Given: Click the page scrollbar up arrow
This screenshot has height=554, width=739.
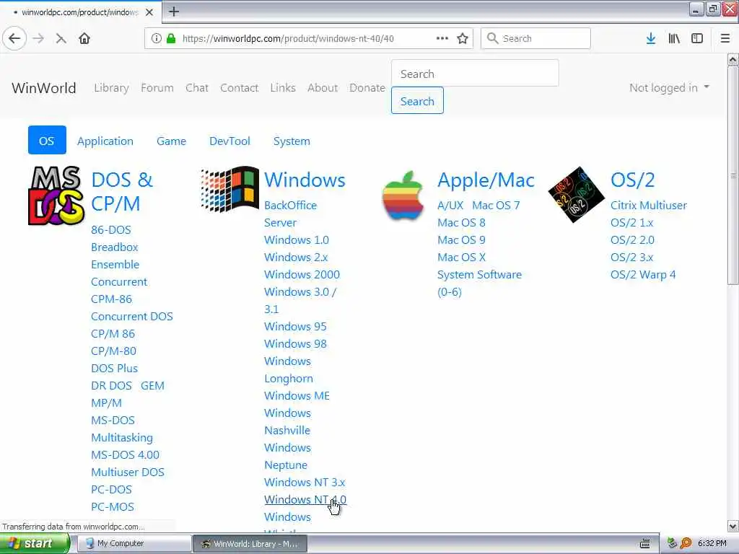Looking at the screenshot, I should coord(733,59).
